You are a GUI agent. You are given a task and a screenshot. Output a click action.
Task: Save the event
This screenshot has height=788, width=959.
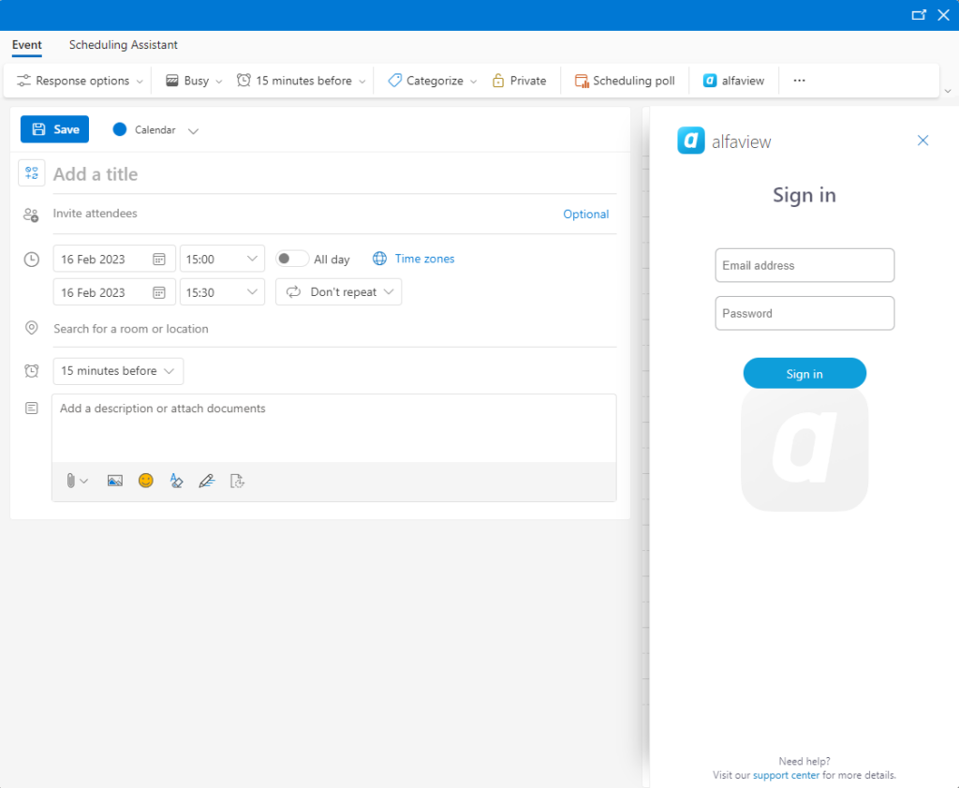click(54, 129)
